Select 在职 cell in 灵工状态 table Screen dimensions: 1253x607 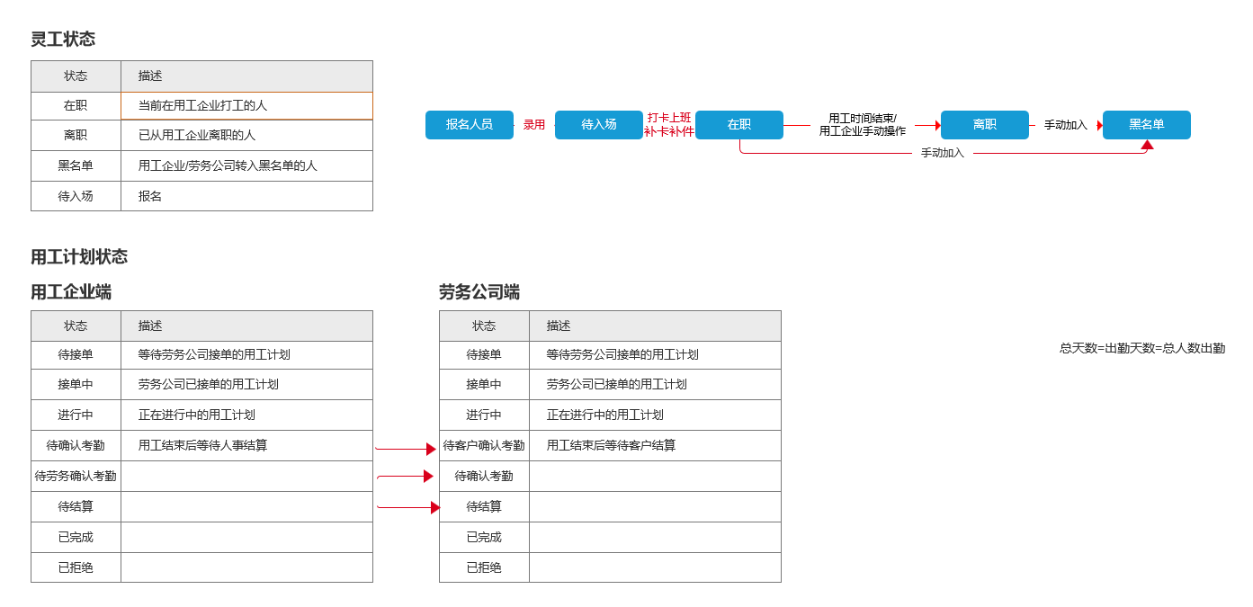pyautogui.click(x=76, y=105)
